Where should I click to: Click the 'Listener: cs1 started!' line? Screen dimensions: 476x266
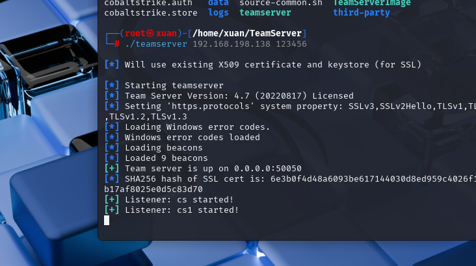(x=171, y=210)
